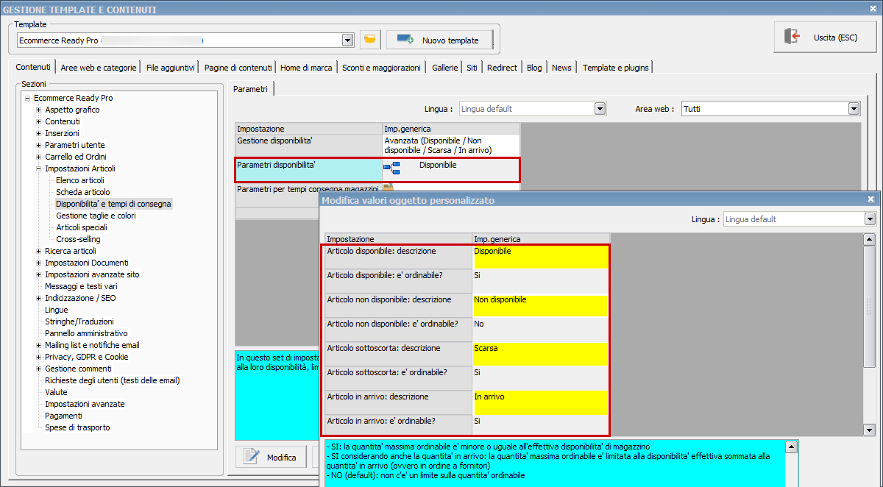This screenshot has height=487, width=883.
Task: Switch to the Aree web e categorie tab
Action: coord(99,68)
